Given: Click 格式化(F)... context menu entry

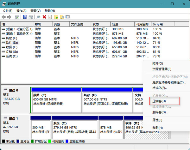Looking at the screenshot, I should (160, 88).
